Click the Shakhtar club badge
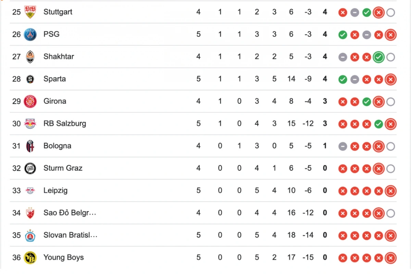This screenshot has width=411, height=274. coord(30,57)
